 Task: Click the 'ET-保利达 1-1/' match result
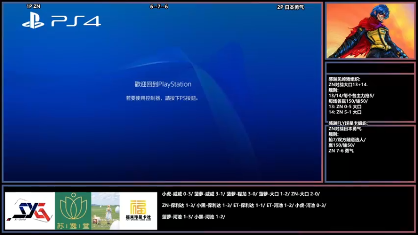click(250, 205)
